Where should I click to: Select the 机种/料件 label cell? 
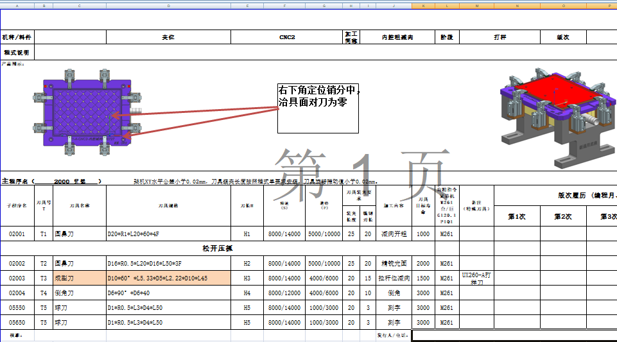click(17, 37)
